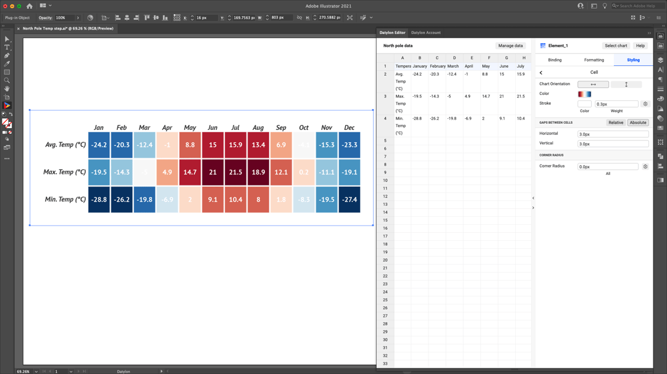667x374 pixels.
Task: Open stroke settings gear icon
Action: (645, 104)
